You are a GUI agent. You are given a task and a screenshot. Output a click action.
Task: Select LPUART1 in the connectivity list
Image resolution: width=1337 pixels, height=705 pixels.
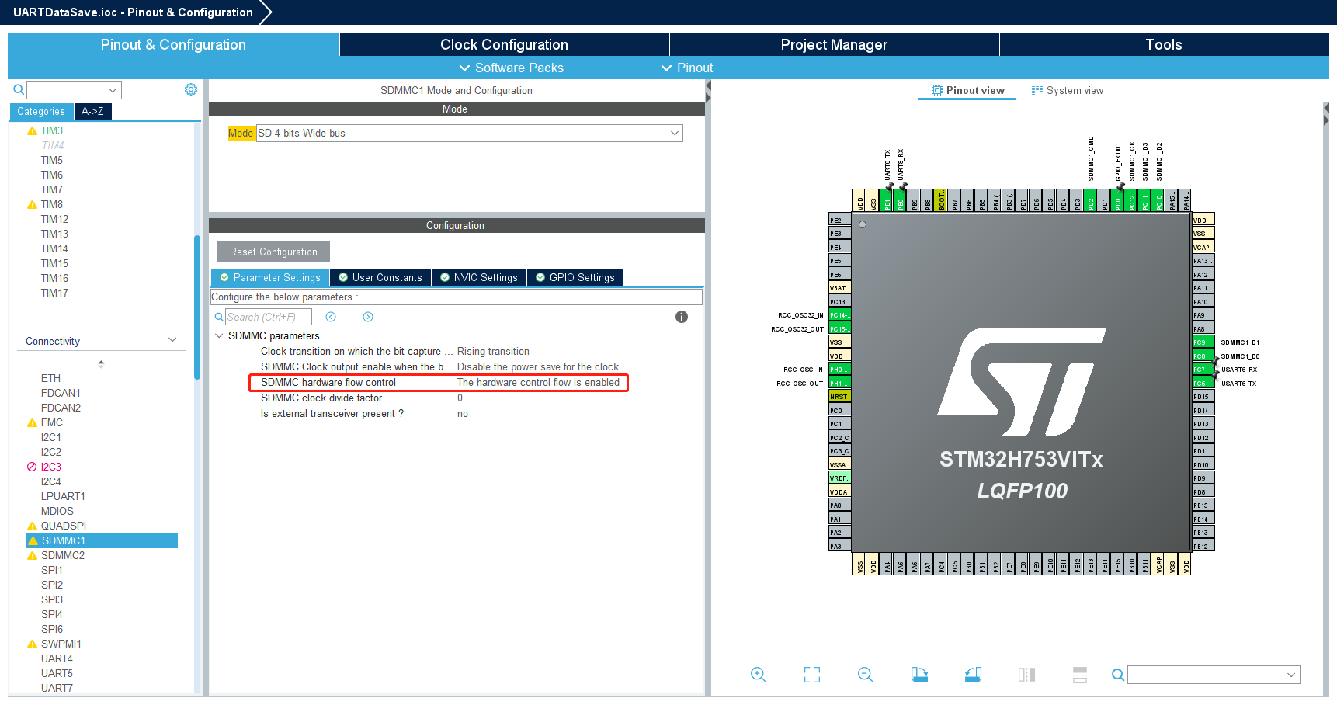tap(63, 497)
